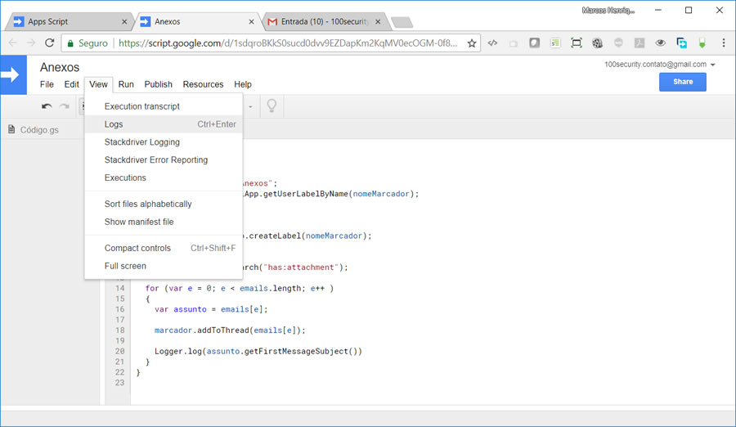Screen dimensions: 736x427
Task: Click the green secure padlock icon
Action: click(70, 43)
